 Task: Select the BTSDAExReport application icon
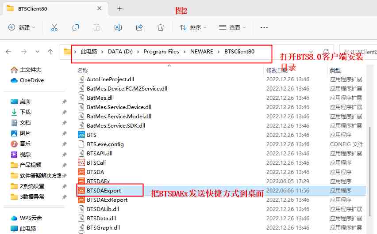pos(81,200)
